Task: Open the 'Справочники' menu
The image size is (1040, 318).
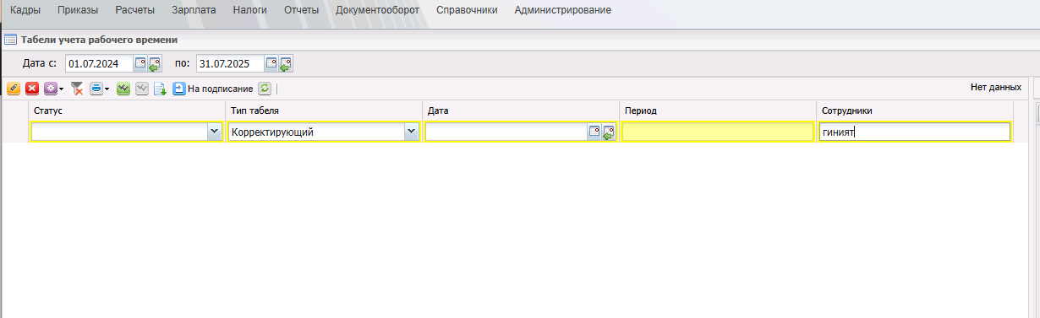Action: 467,10
